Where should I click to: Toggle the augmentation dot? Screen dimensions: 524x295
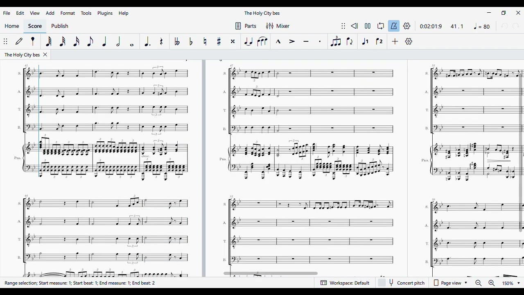pyautogui.click(x=147, y=41)
